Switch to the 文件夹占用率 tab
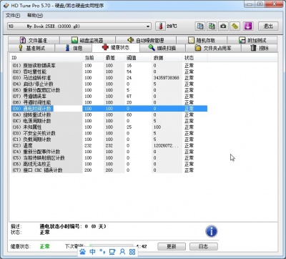The height and width of the screenshot is (259, 286). [213, 48]
